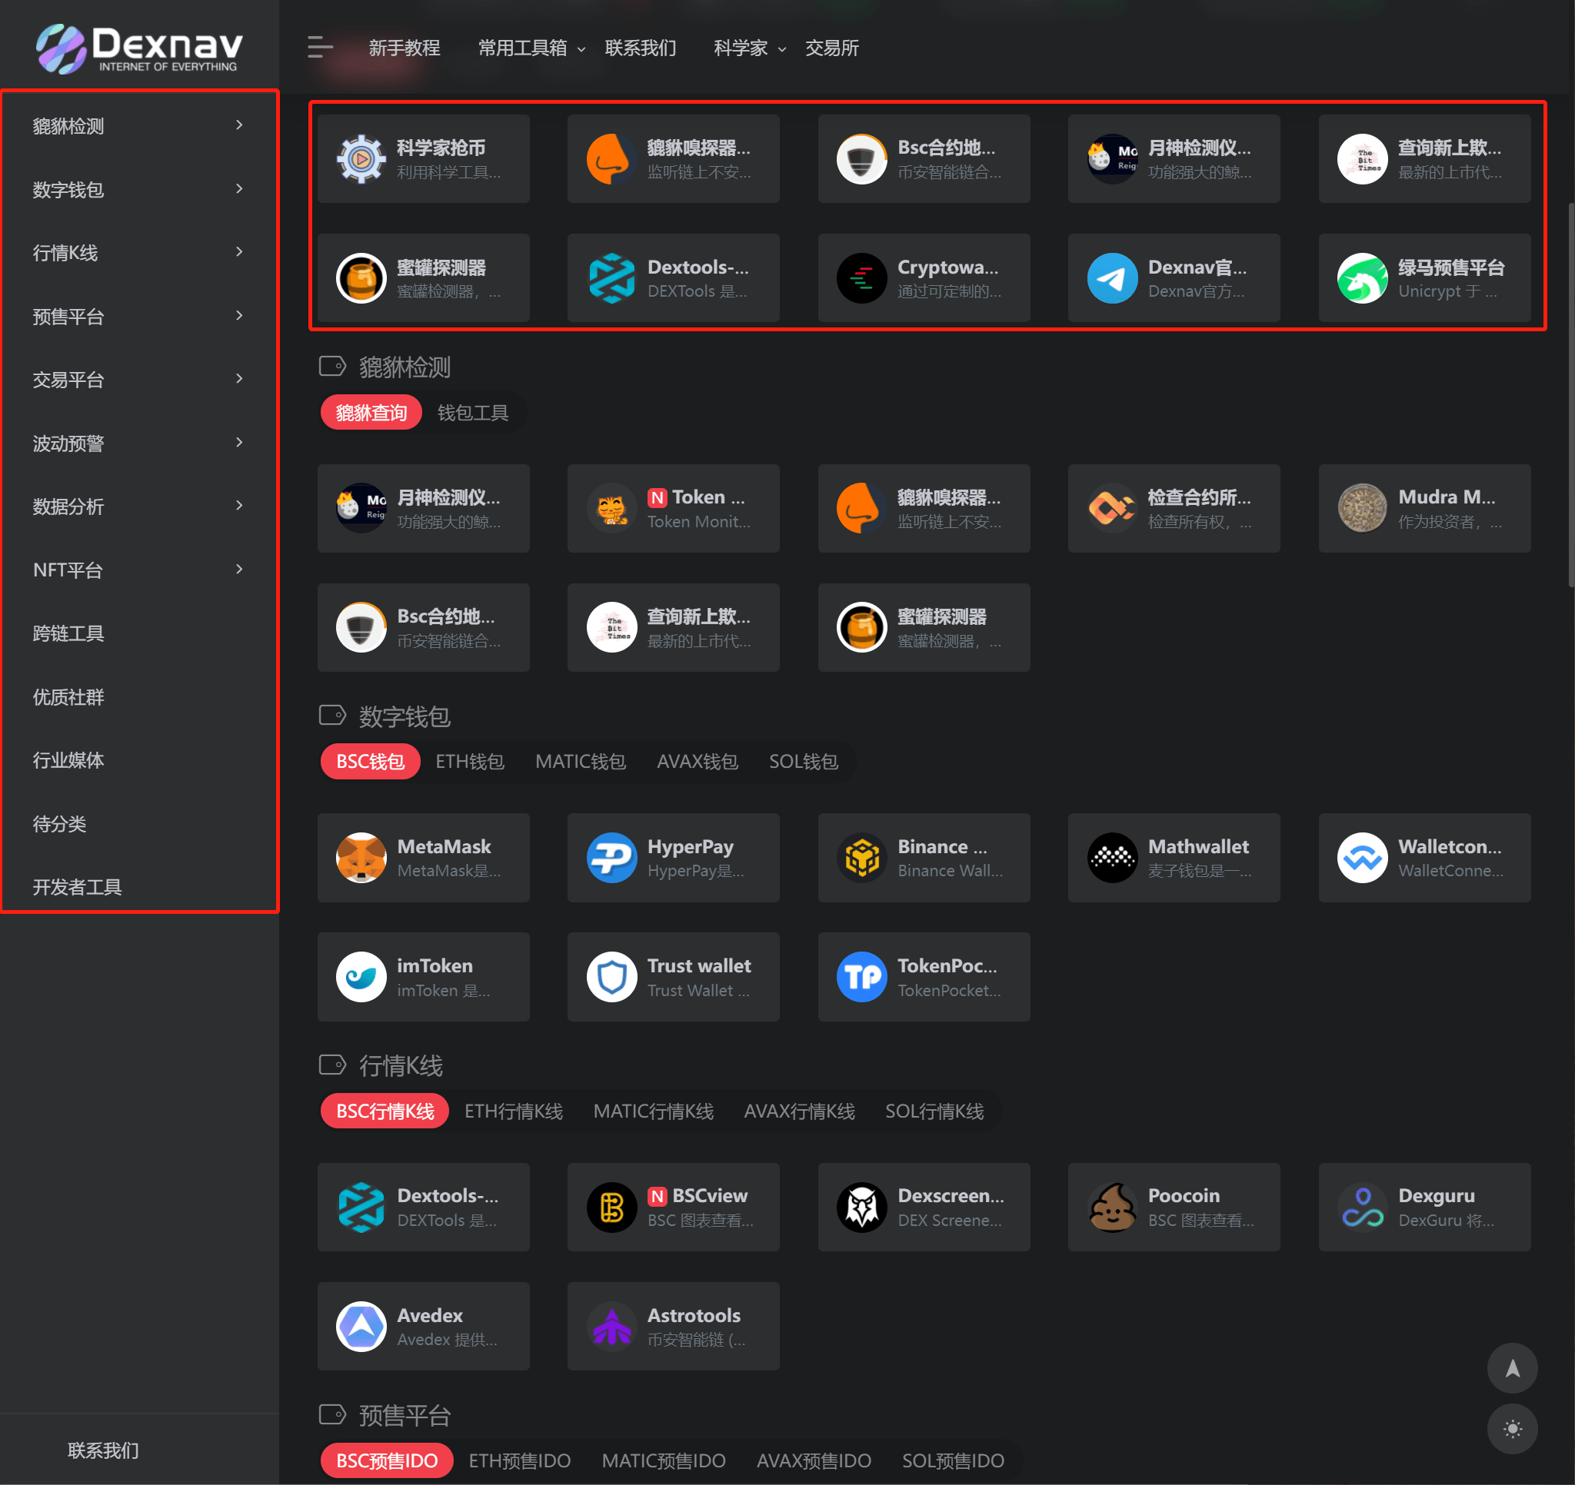This screenshot has width=1575, height=1485.
Task: Click the Trust wallet shield icon
Action: 611,976
